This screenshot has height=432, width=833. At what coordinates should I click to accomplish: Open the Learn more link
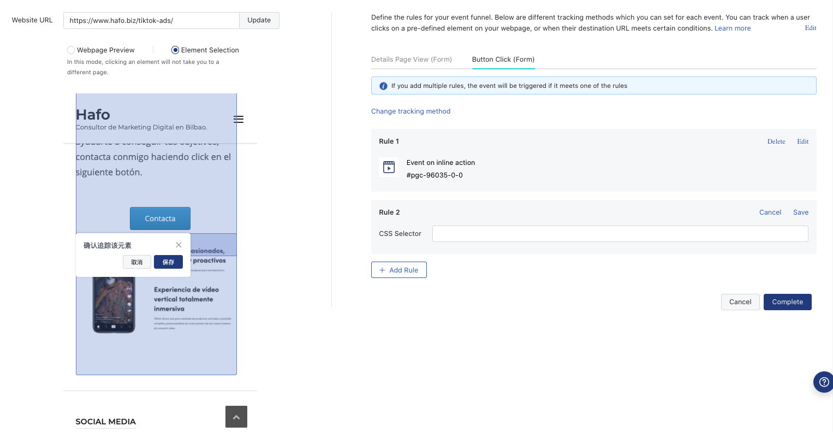733,28
